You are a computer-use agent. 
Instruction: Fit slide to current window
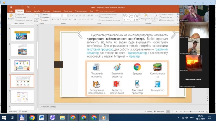(x=207, y=112)
